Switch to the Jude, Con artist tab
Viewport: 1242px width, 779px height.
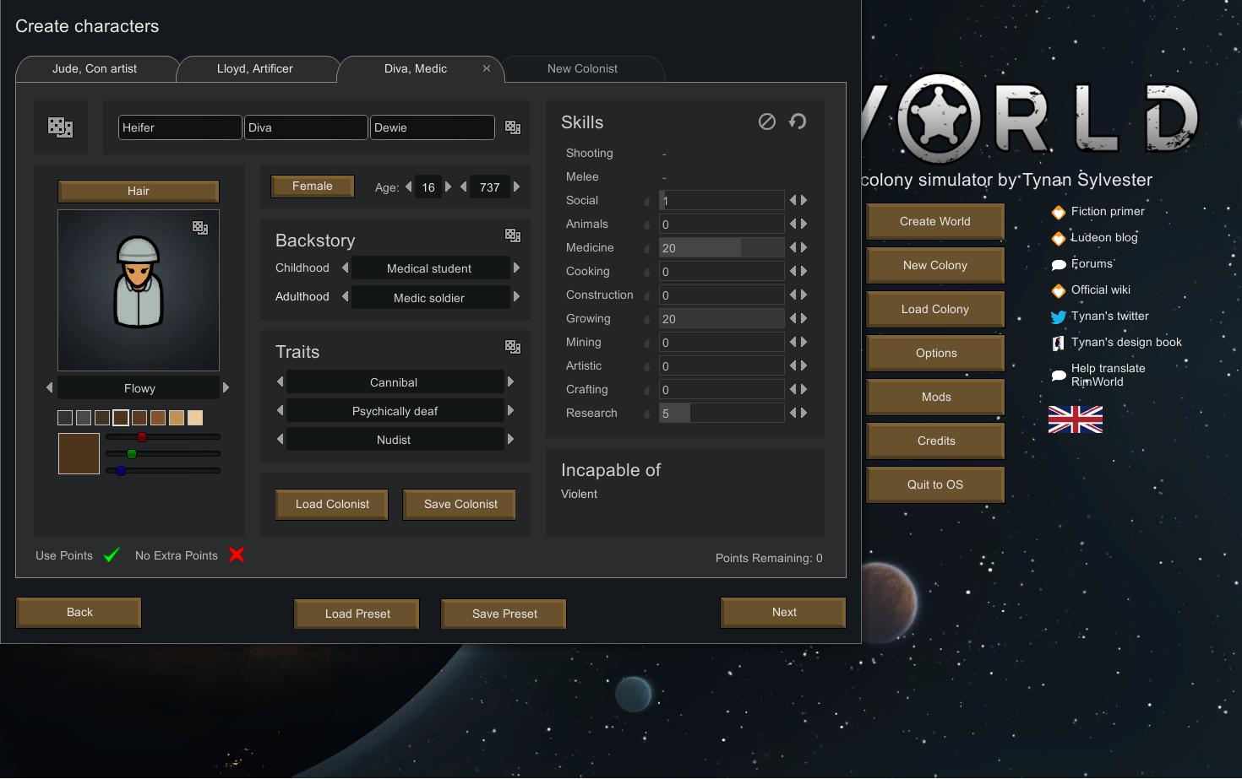(x=95, y=69)
